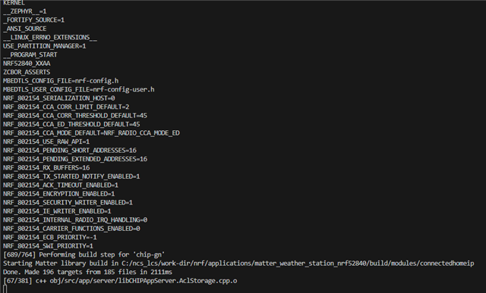The height and width of the screenshot is (293, 486).
Task: Click the NRF_802154_USE_RAW_API=1 line
Action: (x=46, y=142)
